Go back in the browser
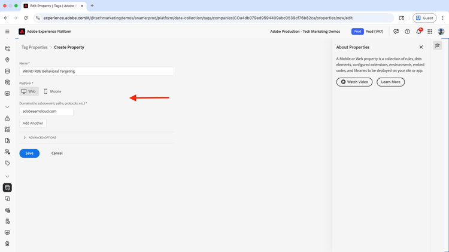The height and width of the screenshot is (252, 449). click(6, 18)
